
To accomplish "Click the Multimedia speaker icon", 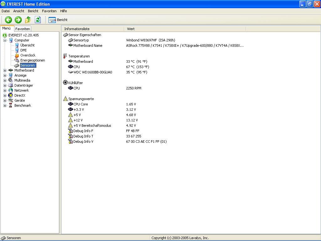I will point(11,80).
